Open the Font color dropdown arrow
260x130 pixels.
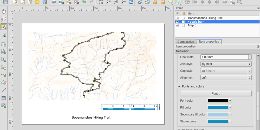[230, 101]
